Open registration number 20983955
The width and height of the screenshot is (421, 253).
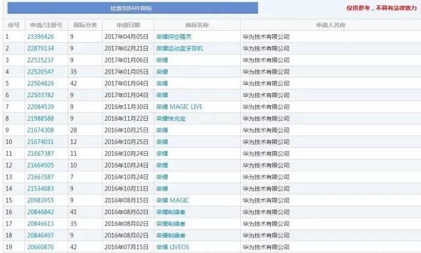pyautogui.click(x=41, y=200)
